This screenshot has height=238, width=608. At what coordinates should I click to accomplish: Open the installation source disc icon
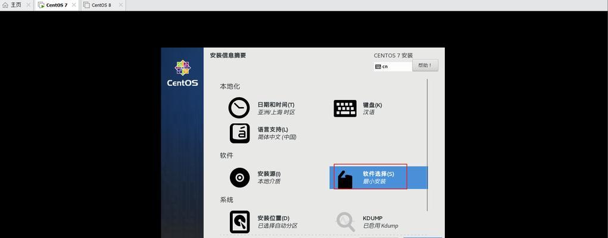tap(239, 178)
